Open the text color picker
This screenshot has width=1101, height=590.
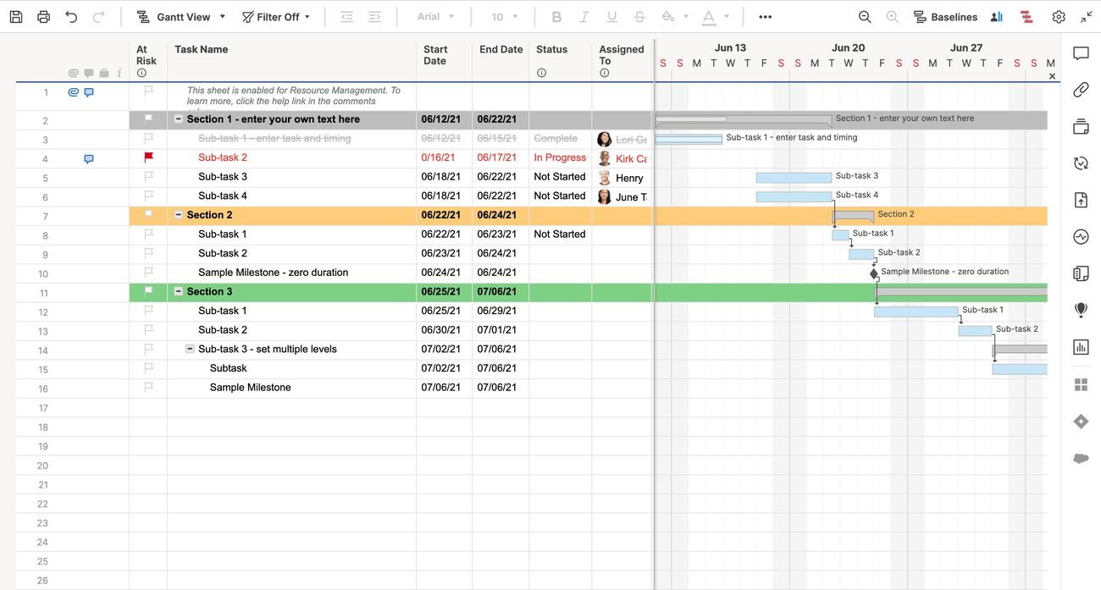point(710,17)
